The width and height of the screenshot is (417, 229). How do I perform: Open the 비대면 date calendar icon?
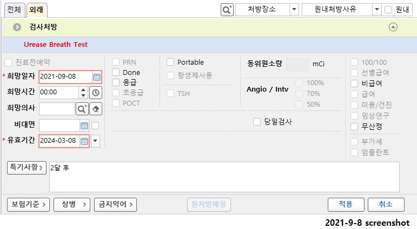point(84,126)
